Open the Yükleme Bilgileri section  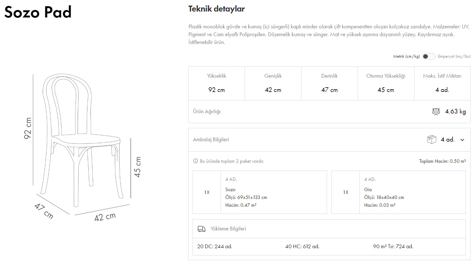(x=228, y=229)
